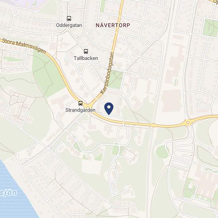Click the large brown building east of the railway

point(172,101)
